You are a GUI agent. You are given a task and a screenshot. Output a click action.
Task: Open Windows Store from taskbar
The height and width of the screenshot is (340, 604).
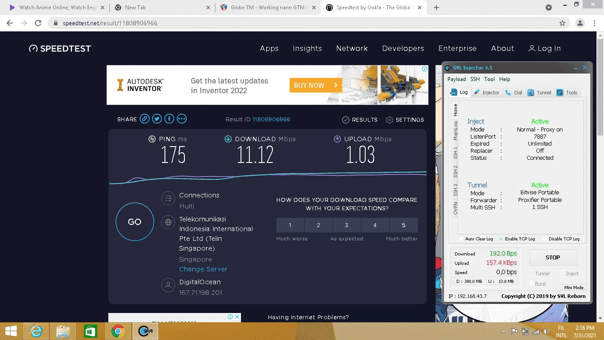pos(90,331)
